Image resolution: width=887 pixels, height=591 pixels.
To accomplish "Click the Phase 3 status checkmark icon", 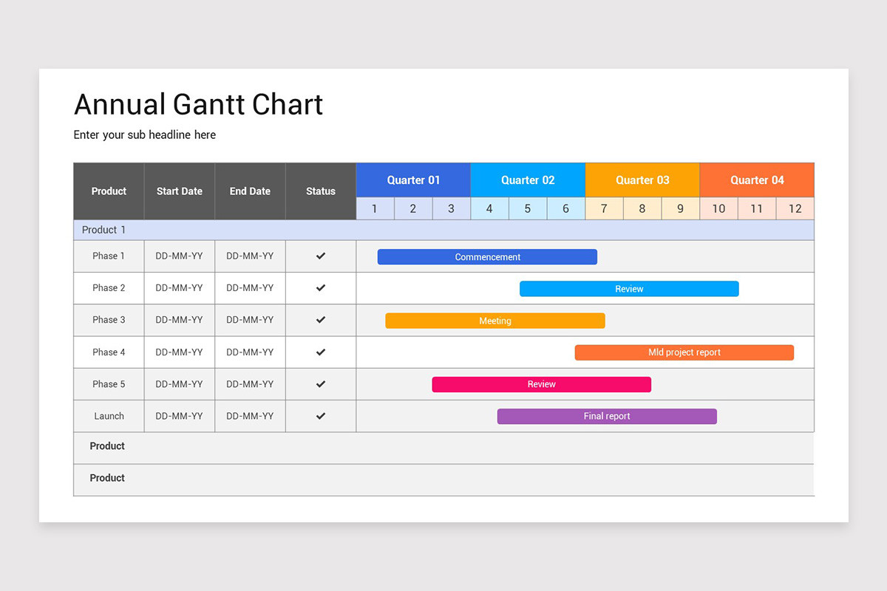I will point(320,320).
